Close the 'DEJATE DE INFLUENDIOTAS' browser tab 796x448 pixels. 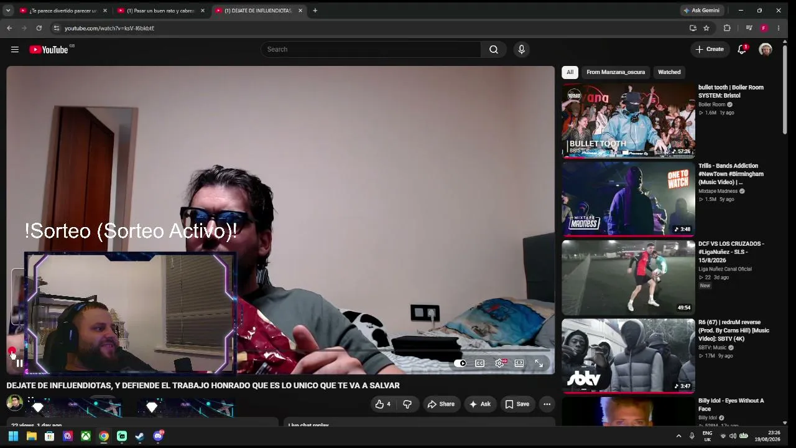pyautogui.click(x=301, y=11)
